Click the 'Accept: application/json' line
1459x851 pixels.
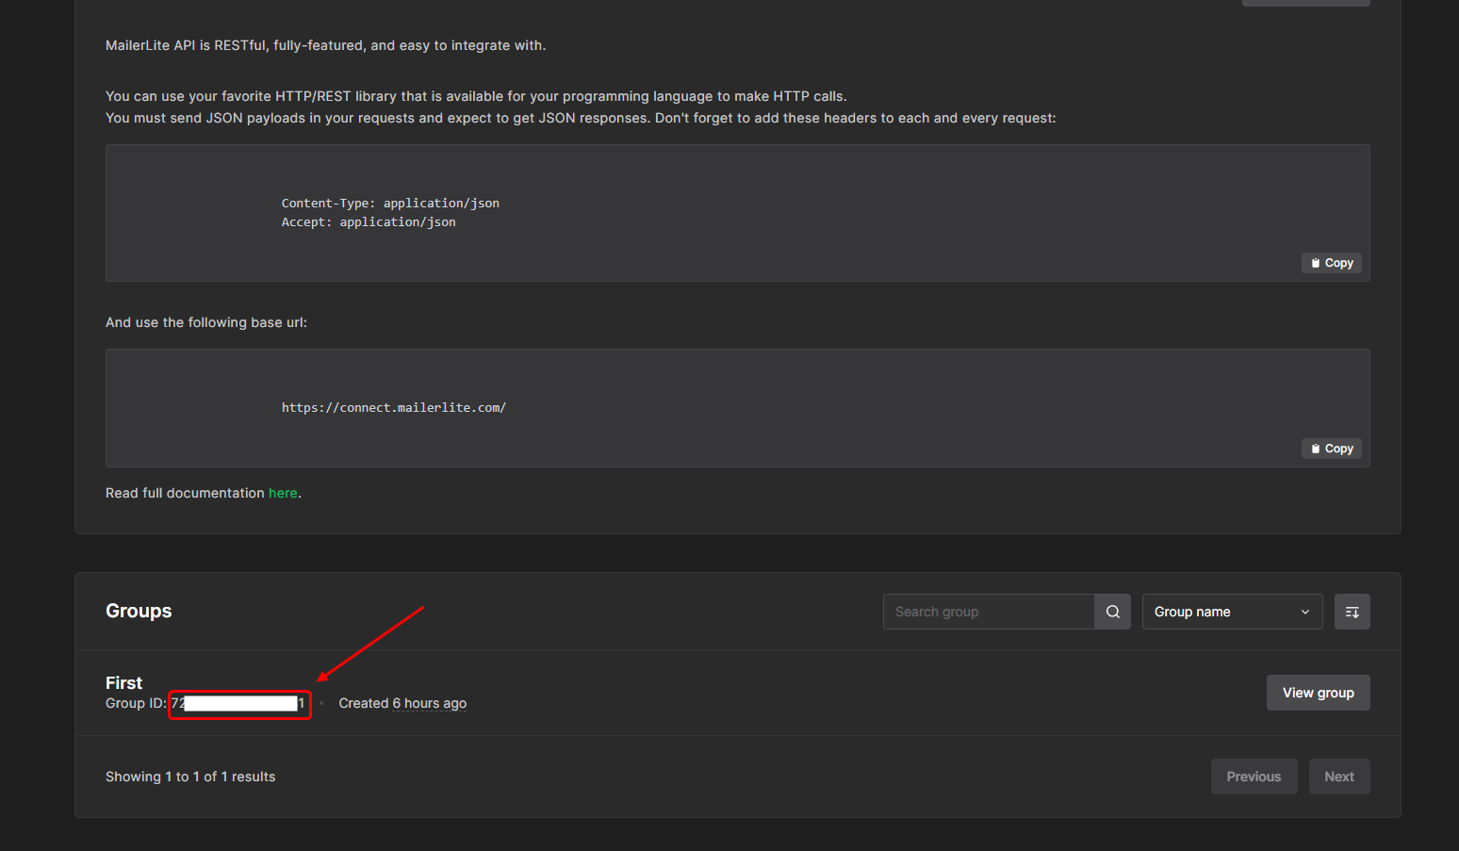click(369, 222)
